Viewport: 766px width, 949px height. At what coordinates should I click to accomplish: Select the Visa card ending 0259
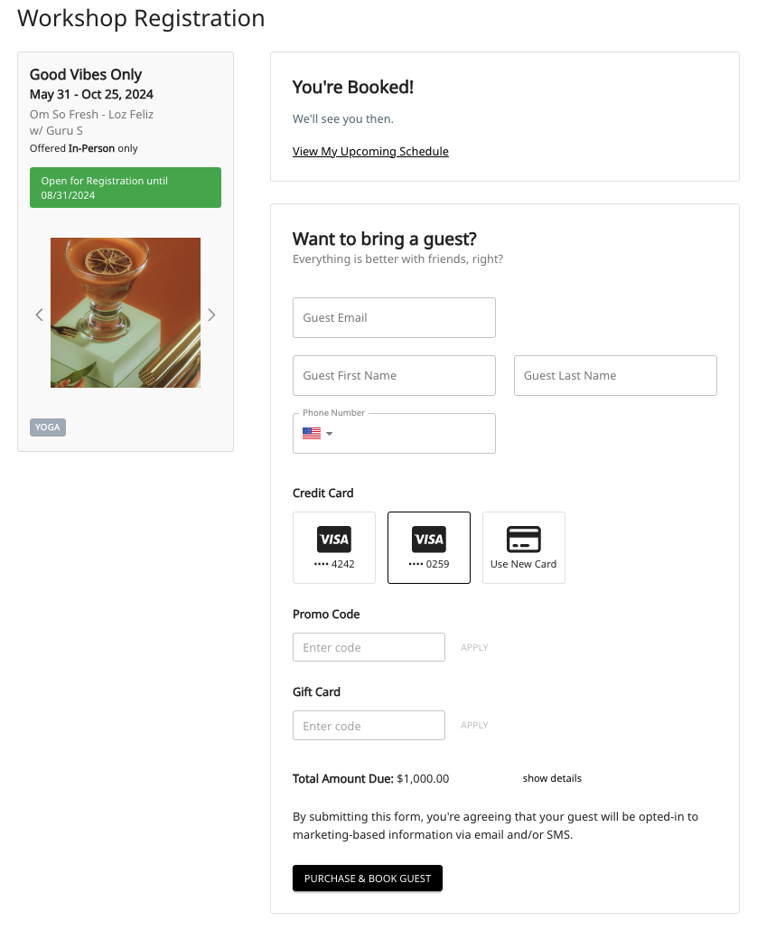429,548
